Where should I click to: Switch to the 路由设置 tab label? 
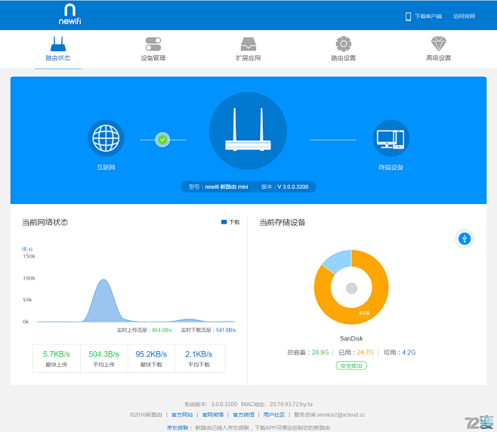pyautogui.click(x=343, y=58)
